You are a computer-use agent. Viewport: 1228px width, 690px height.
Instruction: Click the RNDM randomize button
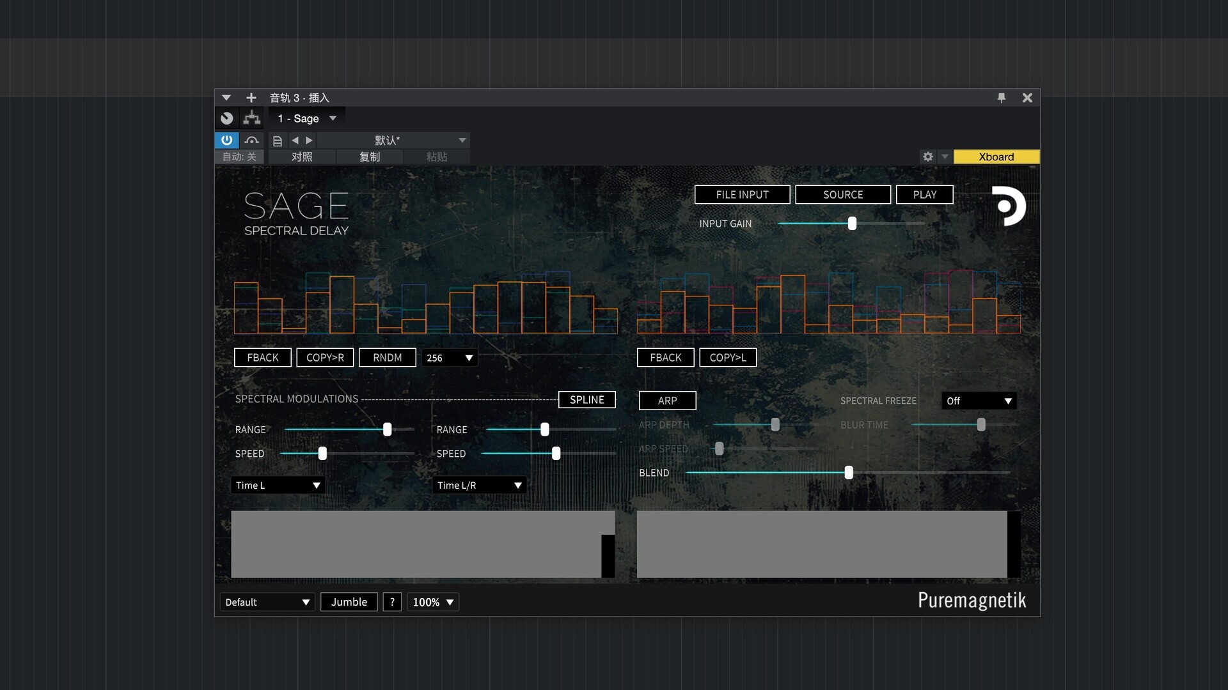388,358
